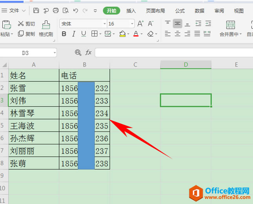
Task: Expand the 文件 menu dropdown arrow
Action: click(x=24, y=11)
